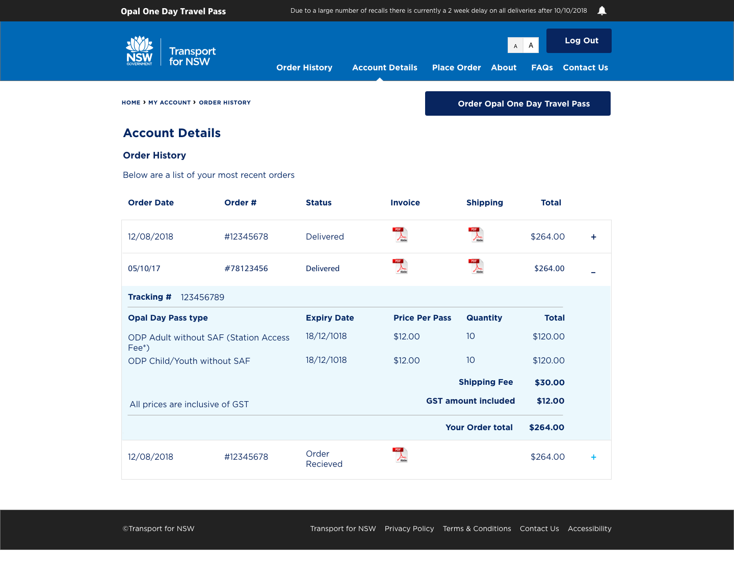This screenshot has width=734, height=579.
Task: Go to Place Order in navigation
Action: coord(457,68)
